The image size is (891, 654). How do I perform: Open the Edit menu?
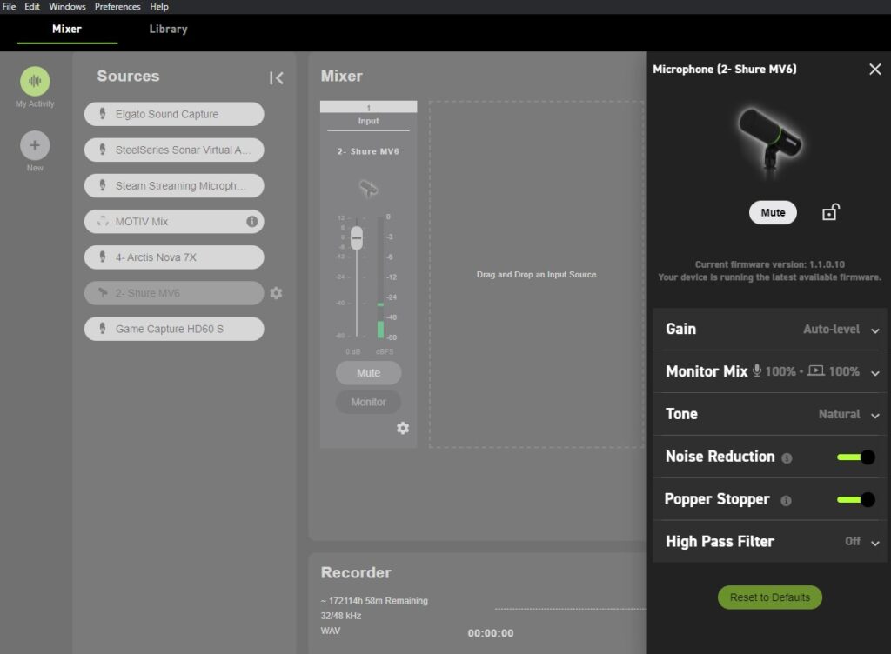[32, 7]
